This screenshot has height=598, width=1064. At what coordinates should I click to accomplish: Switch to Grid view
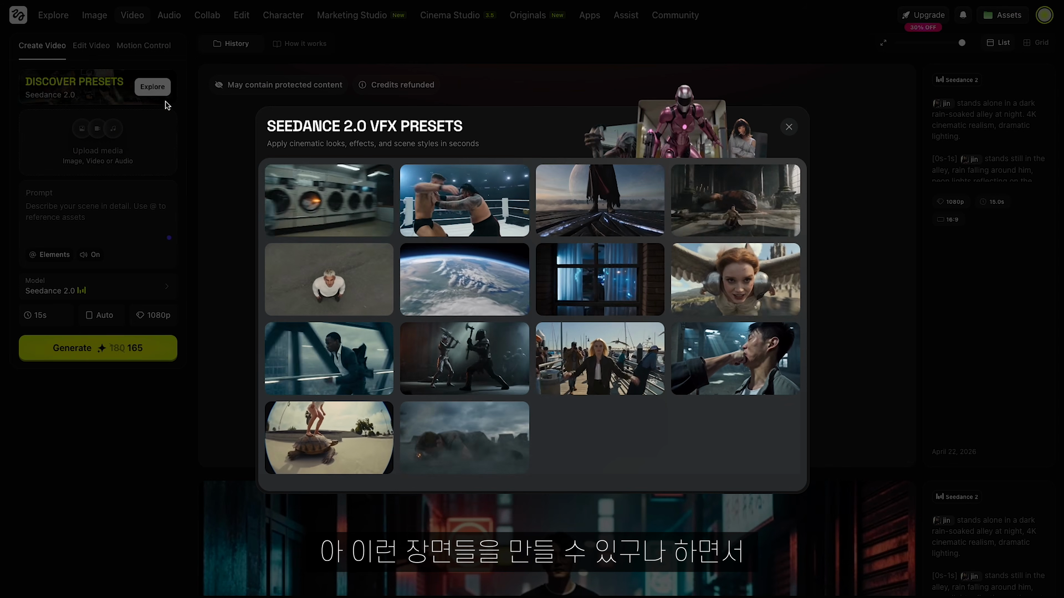(x=1036, y=43)
